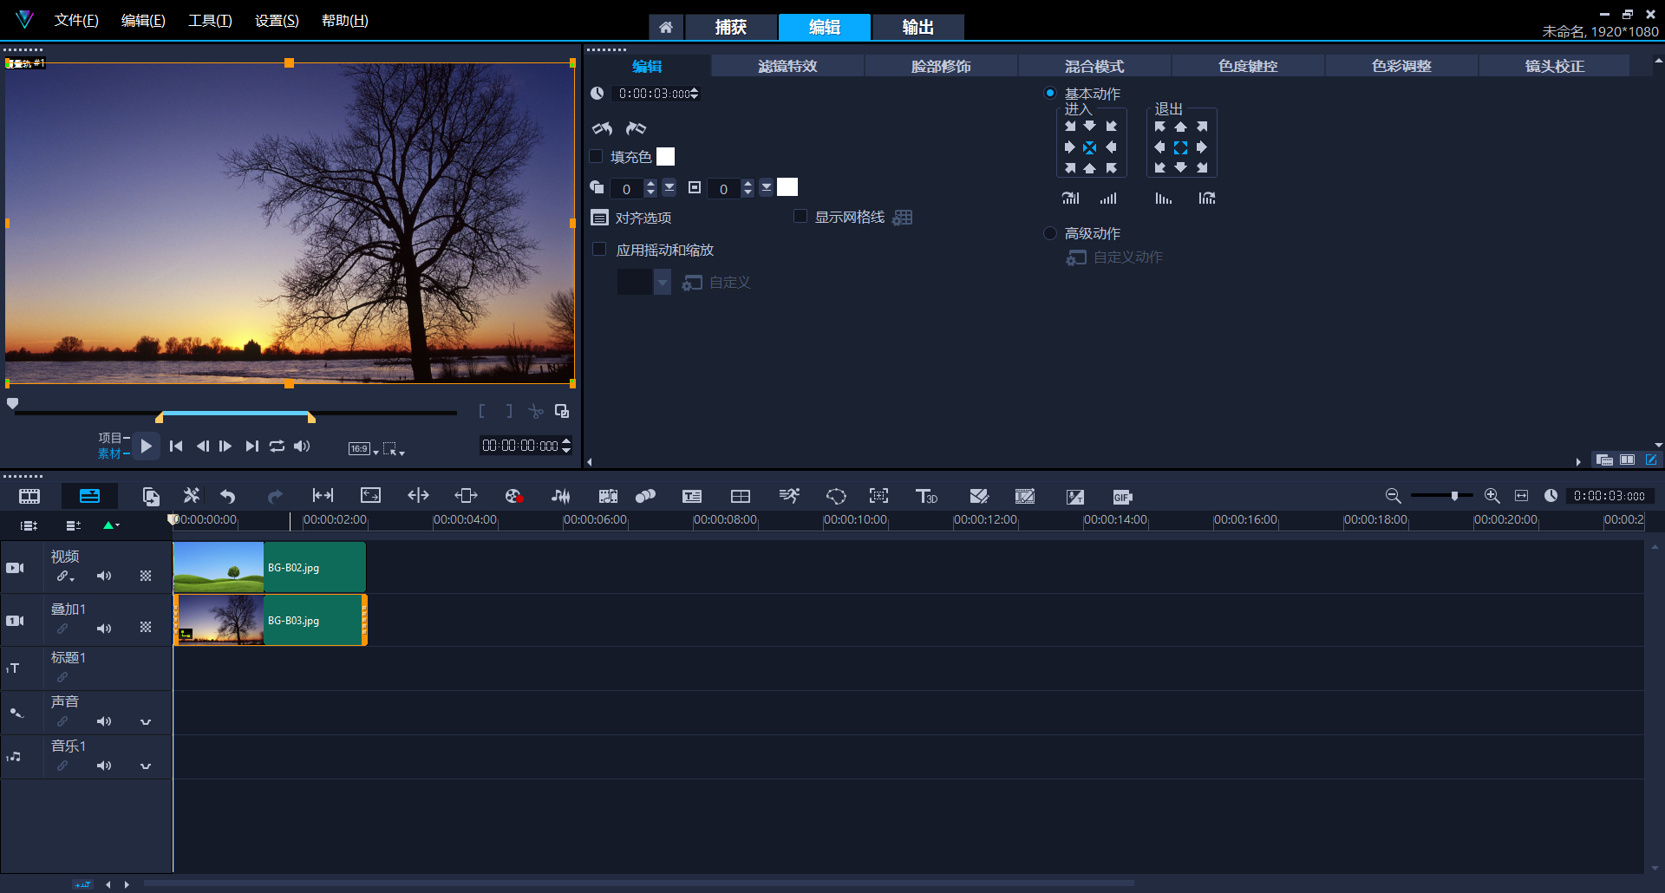Open the resize/crop mode dropdown in preview
The width and height of the screenshot is (1665, 893).
394,449
